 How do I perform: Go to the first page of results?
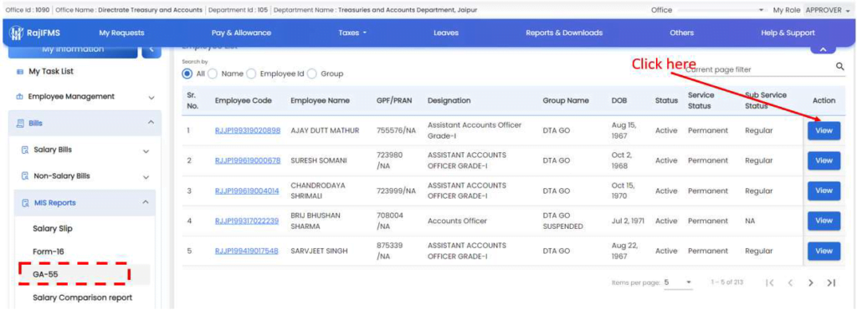(x=770, y=282)
